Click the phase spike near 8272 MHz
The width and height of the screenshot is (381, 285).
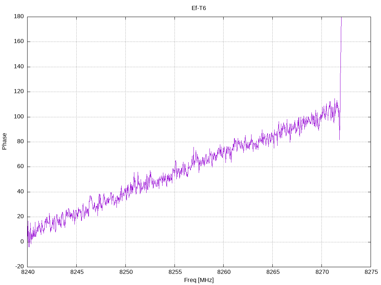pyautogui.click(x=340, y=56)
